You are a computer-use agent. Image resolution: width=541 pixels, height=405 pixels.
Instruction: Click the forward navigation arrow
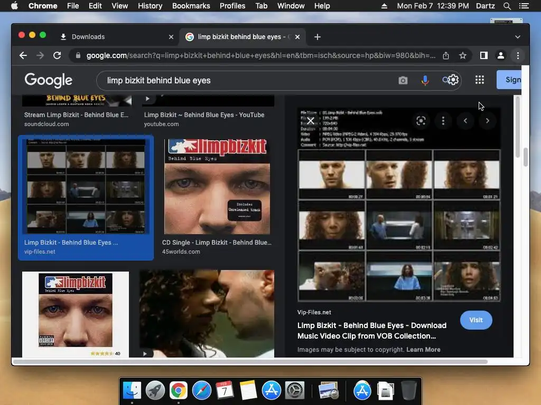coord(40,55)
